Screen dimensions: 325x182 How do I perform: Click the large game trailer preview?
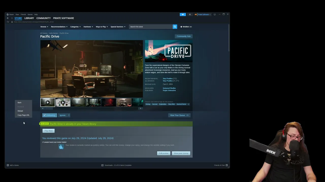pos(91,69)
